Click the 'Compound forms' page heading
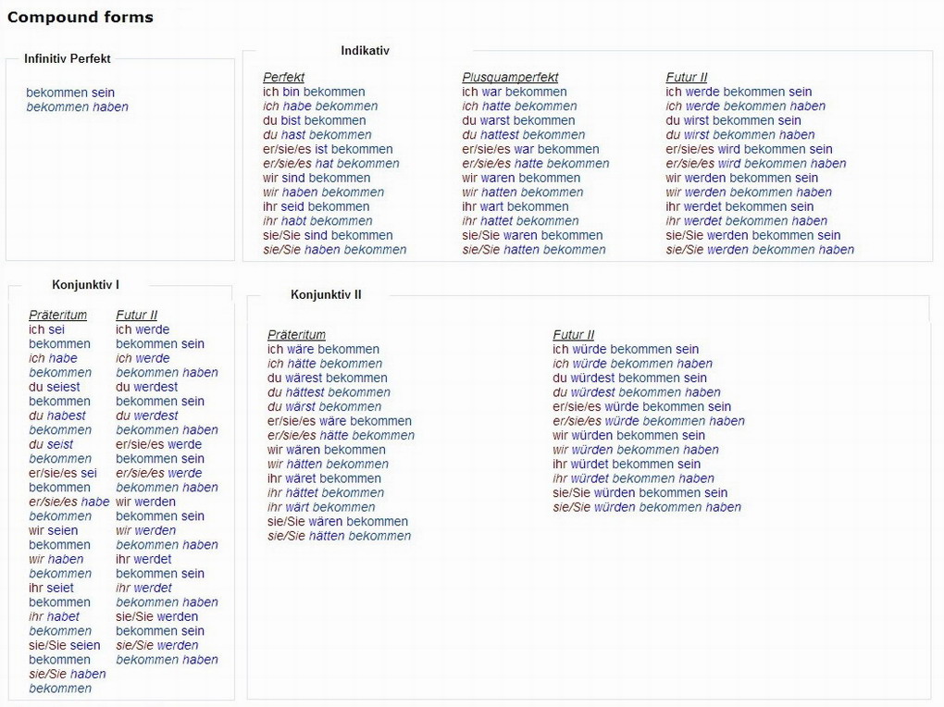The height and width of the screenshot is (707, 944). 81,18
